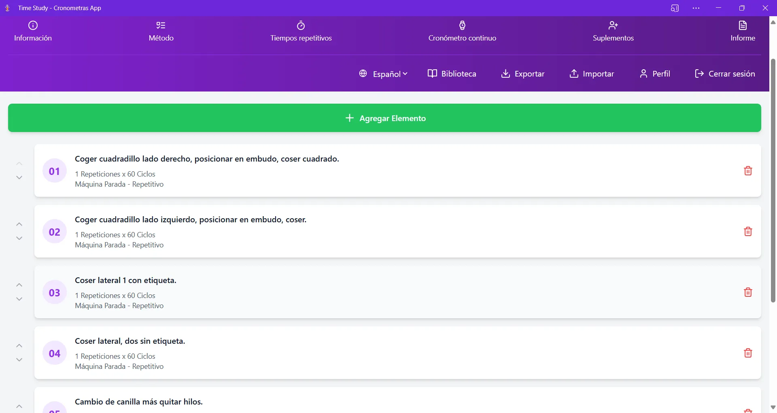Click the cast icon in title bar
This screenshot has width=777, height=413.
[675, 8]
